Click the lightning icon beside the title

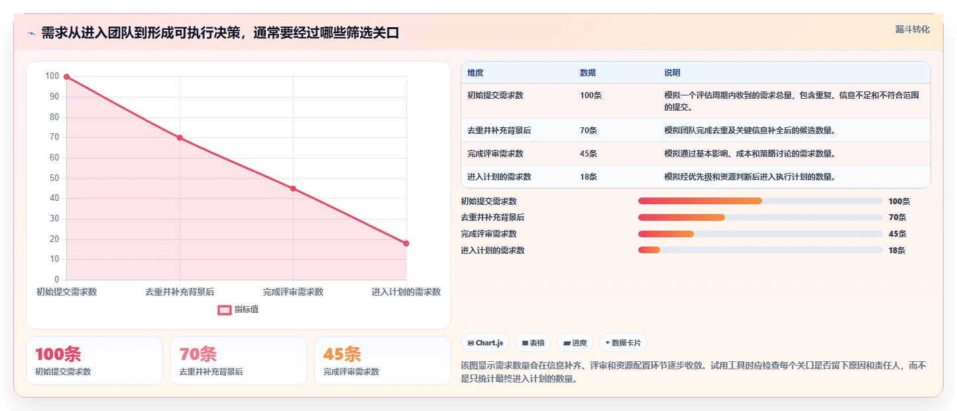(32, 33)
